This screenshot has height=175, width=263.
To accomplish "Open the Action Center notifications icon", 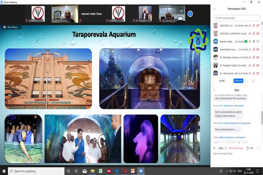I will [257, 171].
